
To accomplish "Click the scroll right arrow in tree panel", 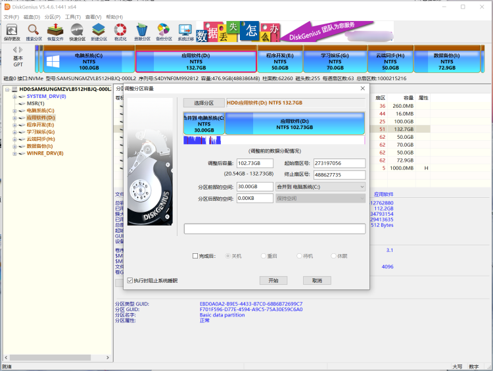I will (108, 357).
